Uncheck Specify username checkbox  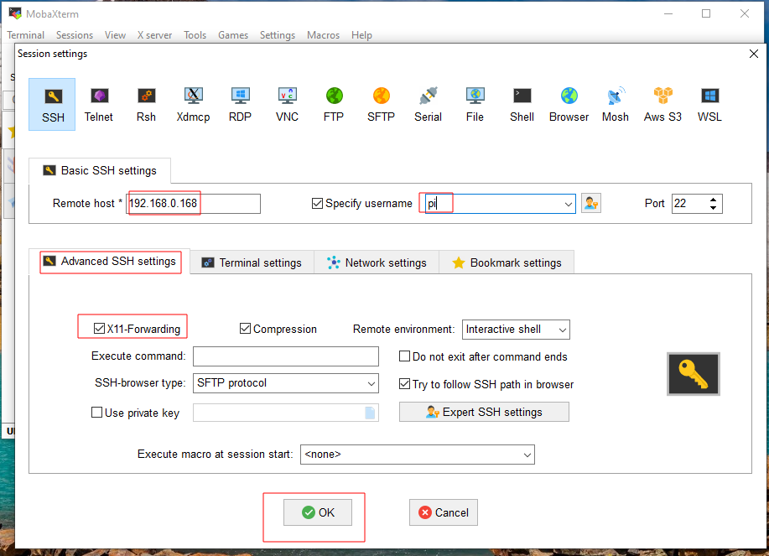pyautogui.click(x=317, y=204)
